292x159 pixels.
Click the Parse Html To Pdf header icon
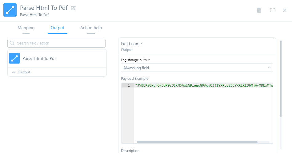tap(10, 10)
